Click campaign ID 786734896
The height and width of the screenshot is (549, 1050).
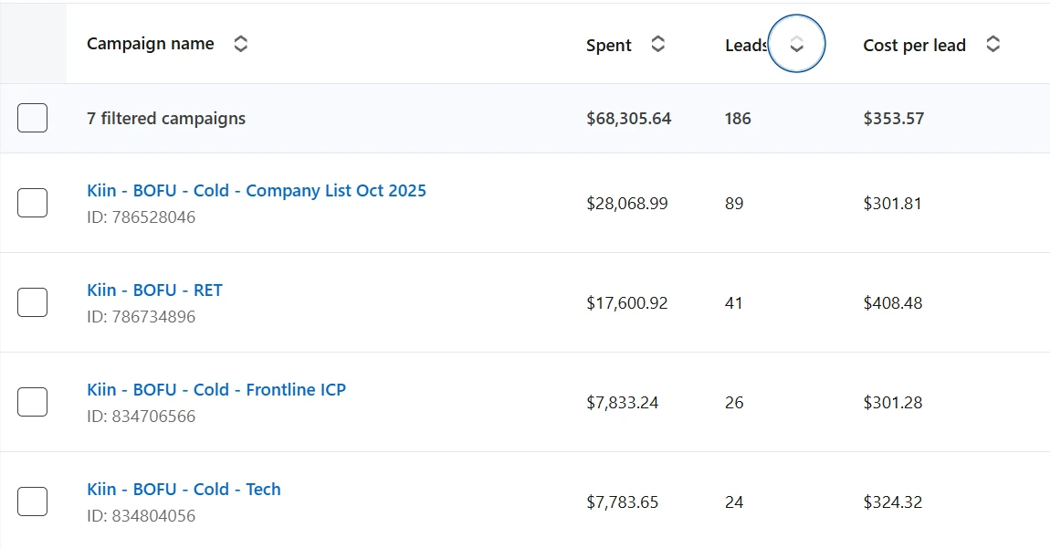click(142, 316)
